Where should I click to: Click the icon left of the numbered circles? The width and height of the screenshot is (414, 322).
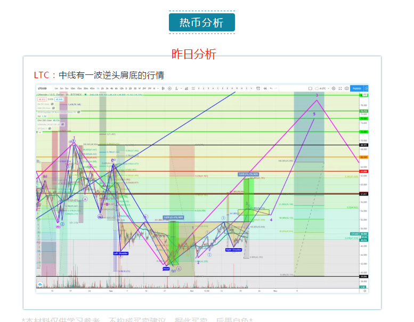coord(193,88)
